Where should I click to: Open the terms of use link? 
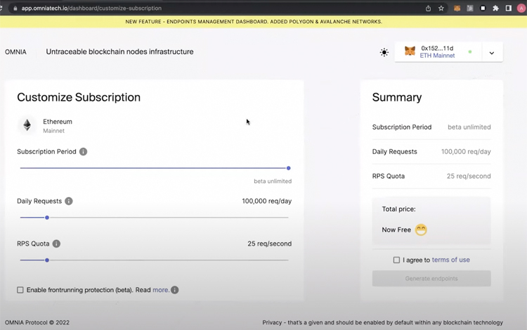point(450,260)
